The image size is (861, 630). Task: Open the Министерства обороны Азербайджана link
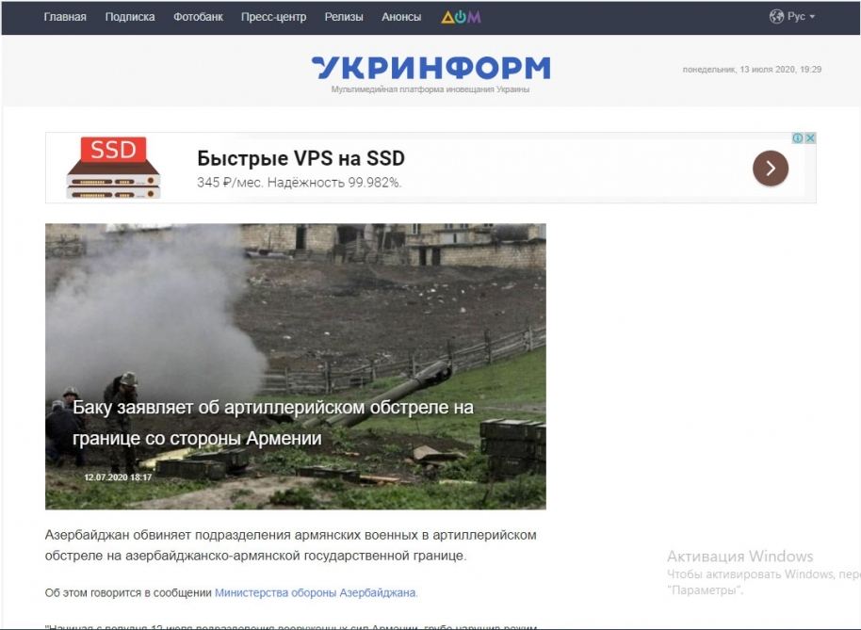[x=317, y=592]
